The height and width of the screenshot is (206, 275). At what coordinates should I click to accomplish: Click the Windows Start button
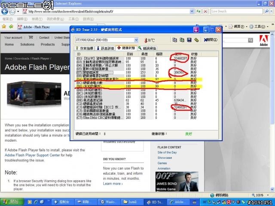(12, 202)
